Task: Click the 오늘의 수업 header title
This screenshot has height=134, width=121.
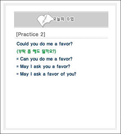Action: (x=63, y=19)
